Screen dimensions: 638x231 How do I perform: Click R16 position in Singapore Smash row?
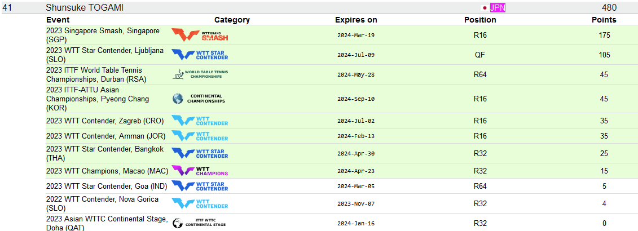point(480,35)
